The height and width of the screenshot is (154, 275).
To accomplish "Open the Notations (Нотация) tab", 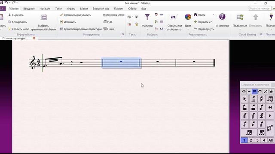I will click(x=45, y=9).
